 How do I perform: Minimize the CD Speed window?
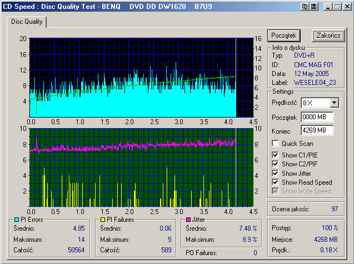click(328, 7)
